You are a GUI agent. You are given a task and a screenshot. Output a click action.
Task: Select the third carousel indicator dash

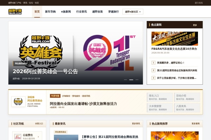point(137,80)
